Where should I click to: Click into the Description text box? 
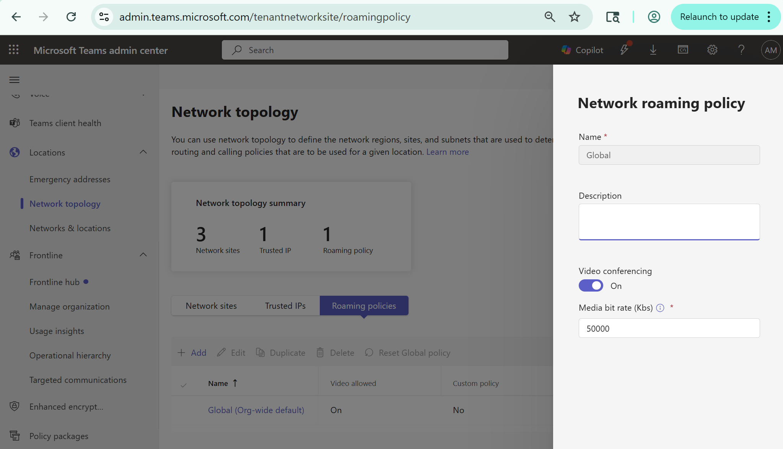669,222
